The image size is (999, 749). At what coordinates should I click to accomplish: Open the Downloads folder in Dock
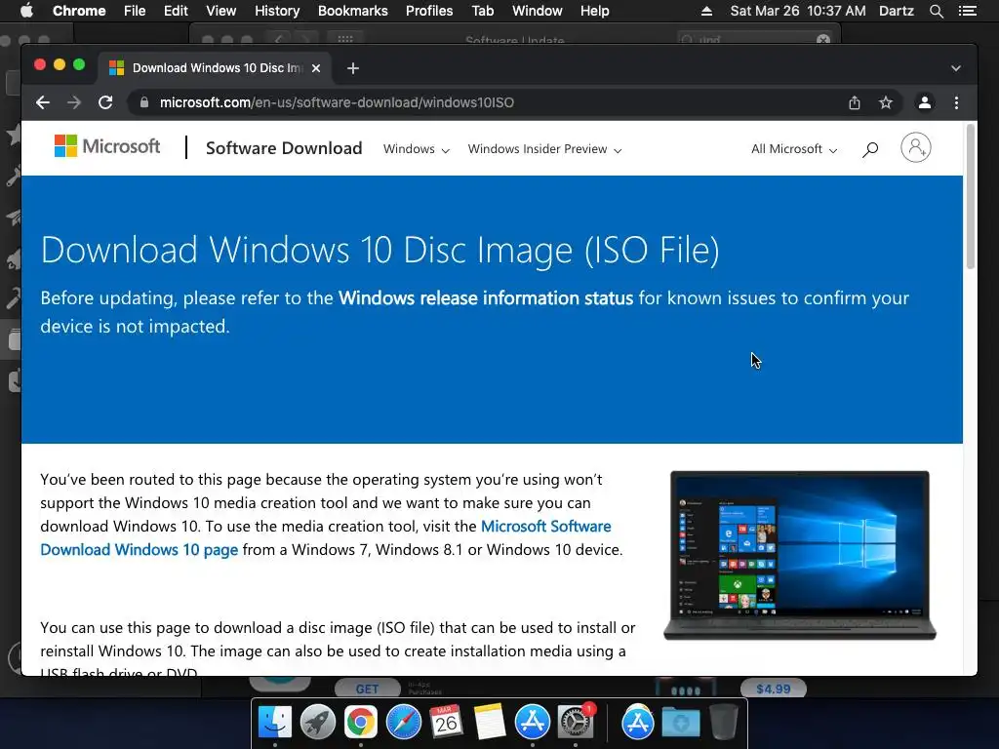click(x=680, y=722)
